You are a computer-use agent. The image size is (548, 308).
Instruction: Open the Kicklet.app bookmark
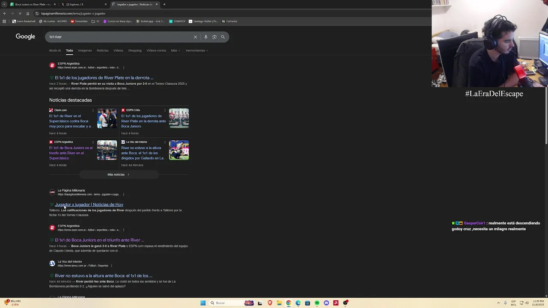[x=150, y=21]
